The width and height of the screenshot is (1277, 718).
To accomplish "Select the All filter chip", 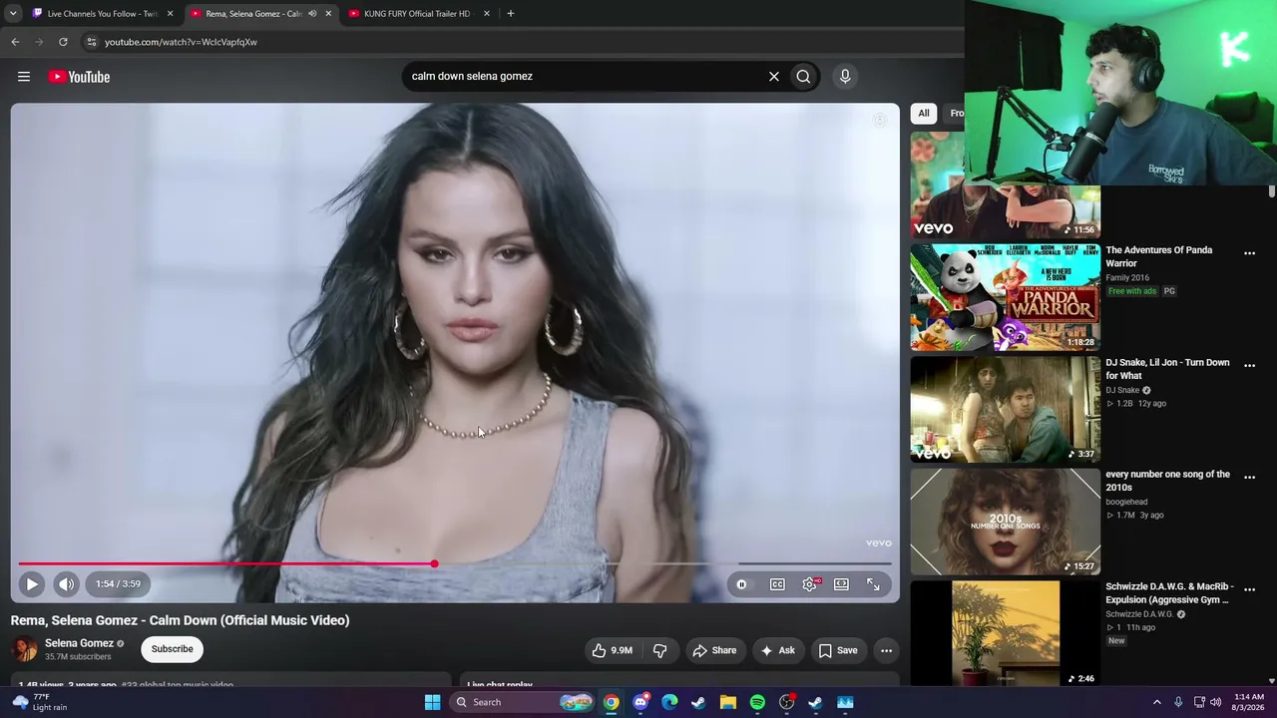I will click(924, 114).
